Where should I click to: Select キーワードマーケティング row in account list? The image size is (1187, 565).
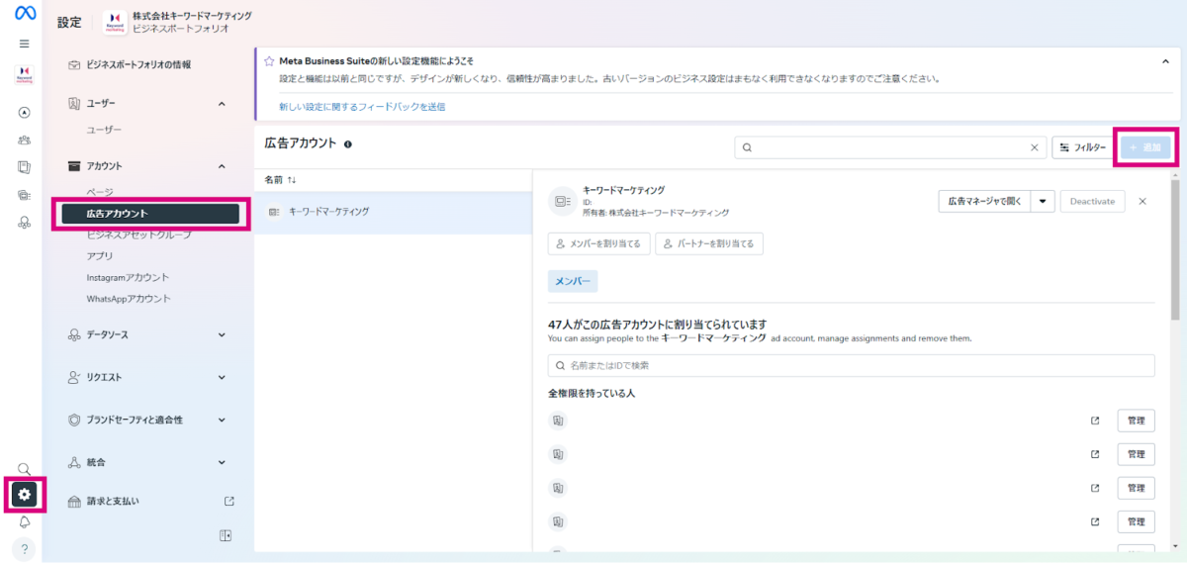point(393,213)
